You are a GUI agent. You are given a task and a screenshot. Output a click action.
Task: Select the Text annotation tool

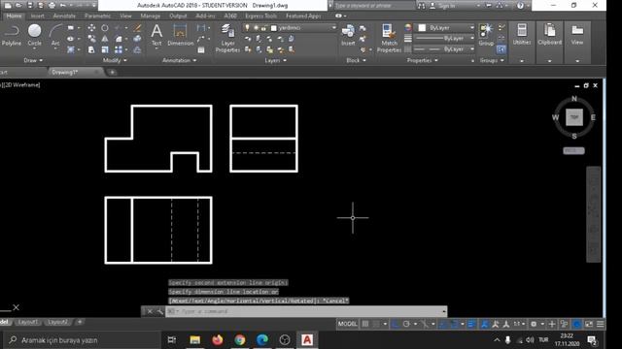pyautogui.click(x=156, y=36)
